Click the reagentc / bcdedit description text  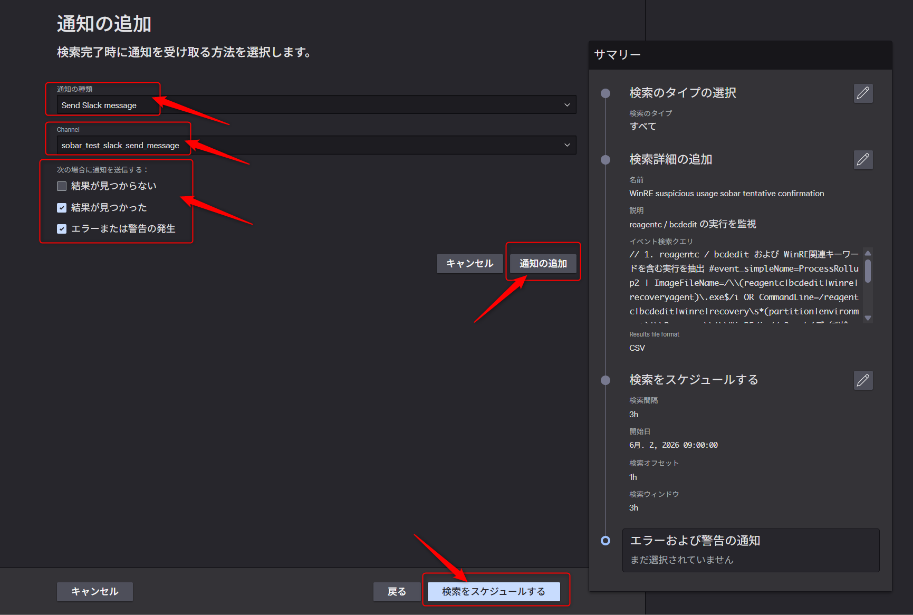pyautogui.click(x=693, y=224)
